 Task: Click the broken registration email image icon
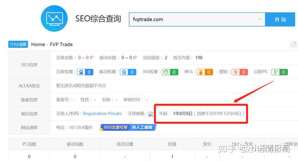(x=151, y=114)
